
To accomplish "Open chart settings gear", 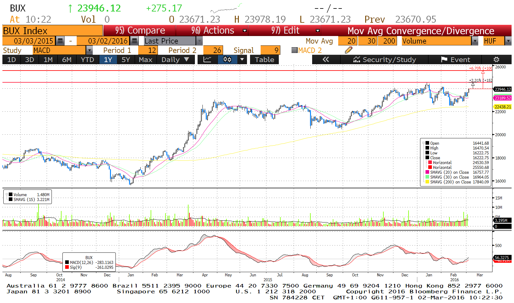I will click(x=496, y=60).
